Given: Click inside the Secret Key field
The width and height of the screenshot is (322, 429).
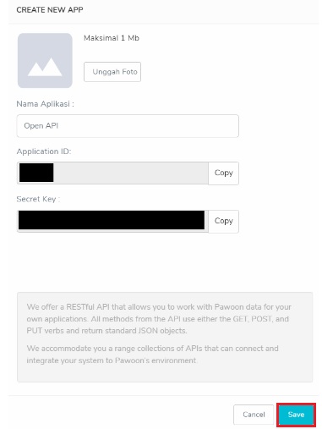Looking at the screenshot, I should (x=112, y=221).
